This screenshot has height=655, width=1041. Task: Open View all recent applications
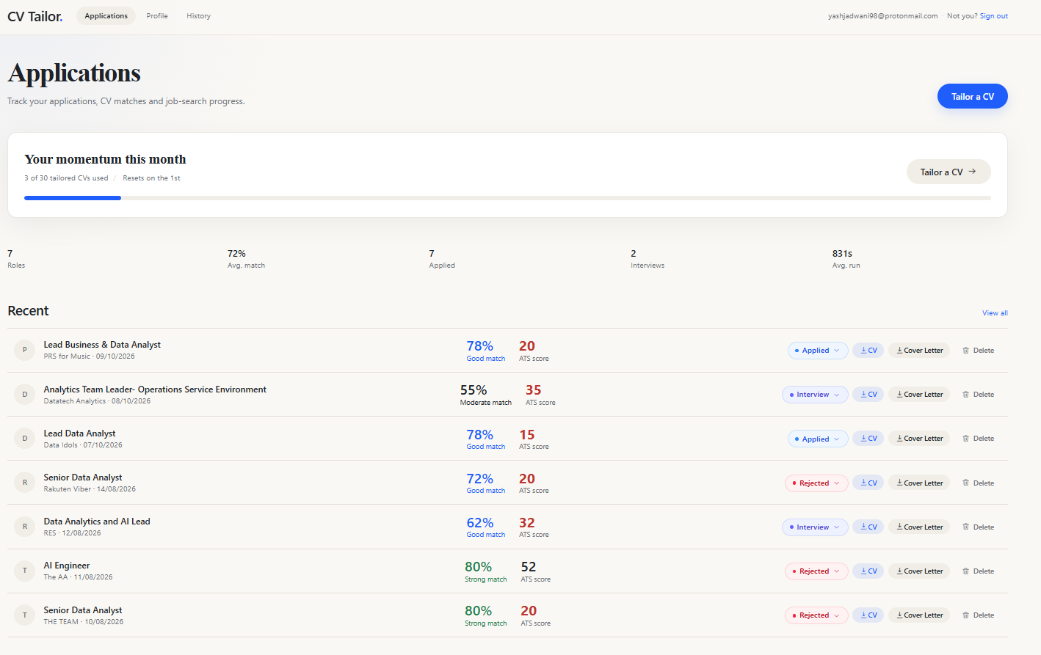click(995, 313)
